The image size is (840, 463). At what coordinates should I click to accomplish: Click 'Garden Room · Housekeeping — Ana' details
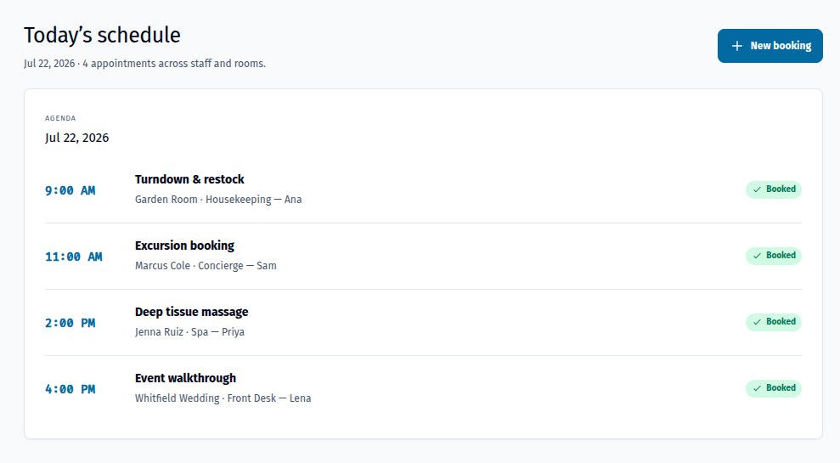point(218,200)
